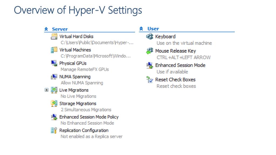This screenshot has height=155, width=276.
Task: Click the Virtual Machines folder icon
Action: [54, 50]
